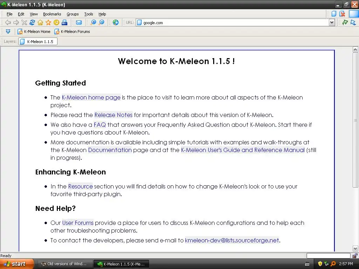Zoom in with the plus magnifier icon

coord(93,22)
